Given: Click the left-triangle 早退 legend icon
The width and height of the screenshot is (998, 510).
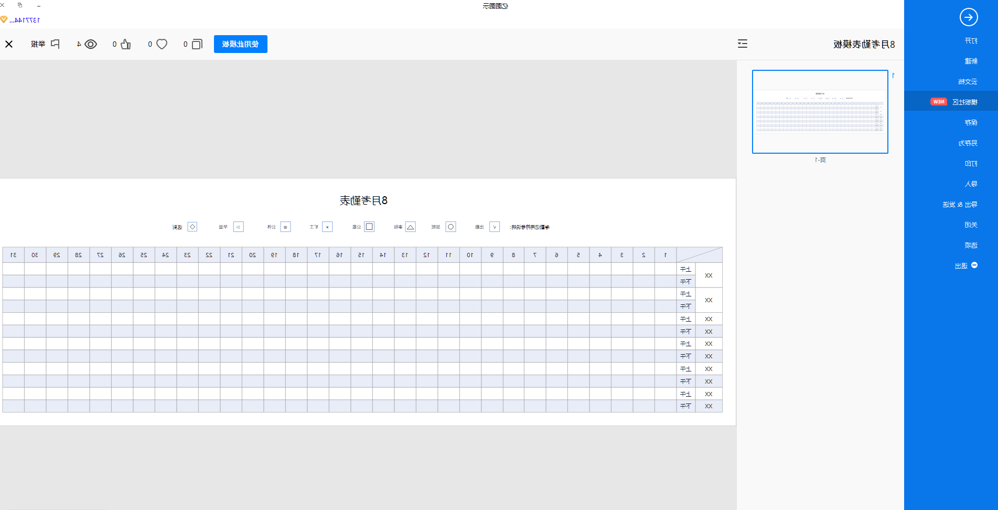Looking at the screenshot, I should pos(238,227).
